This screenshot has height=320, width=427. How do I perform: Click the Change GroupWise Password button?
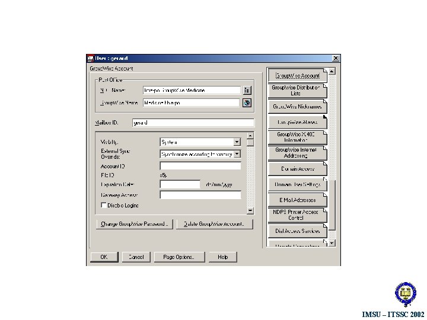pyautogui.click(x=135, y=224)
